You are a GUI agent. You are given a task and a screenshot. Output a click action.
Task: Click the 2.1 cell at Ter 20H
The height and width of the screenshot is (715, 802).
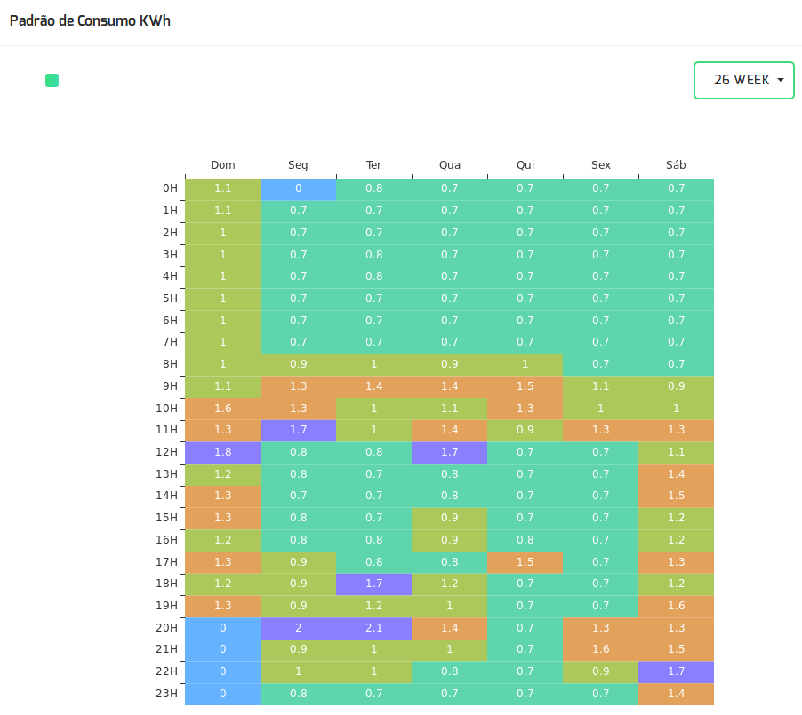(x=374, y=628)
